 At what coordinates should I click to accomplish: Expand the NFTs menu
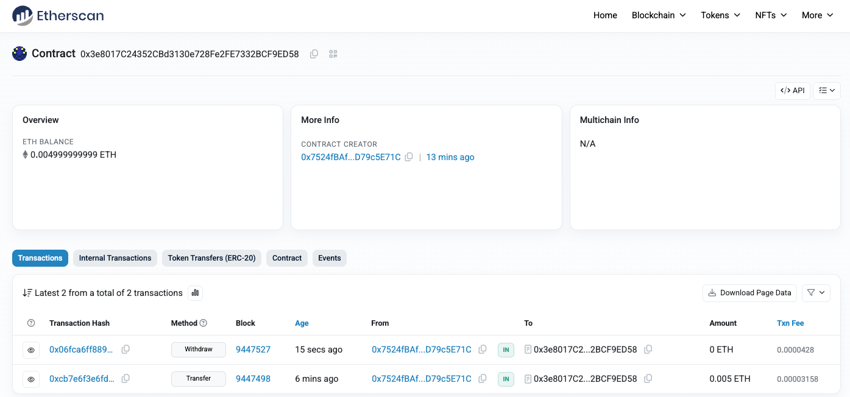coord(771,15)
